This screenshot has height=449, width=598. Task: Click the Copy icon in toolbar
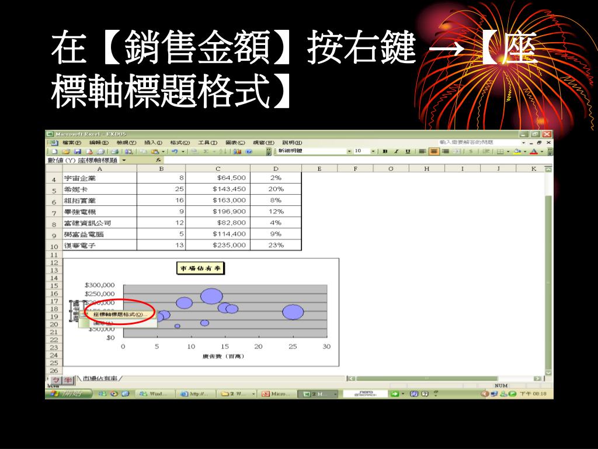[x=144, y=151]
